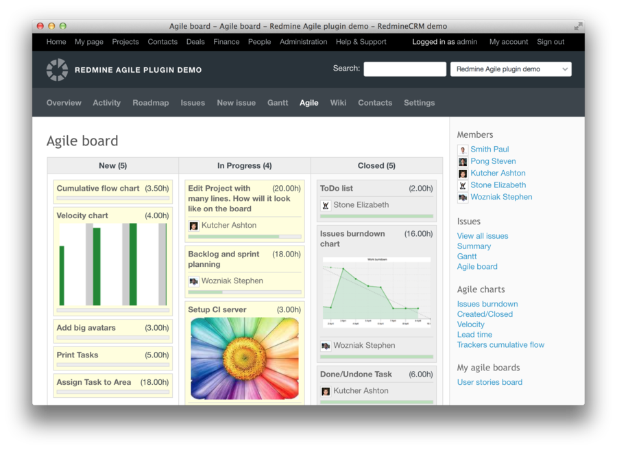Click Pong Steven's avatar icon
617x450 pixels.
[463, 162]
